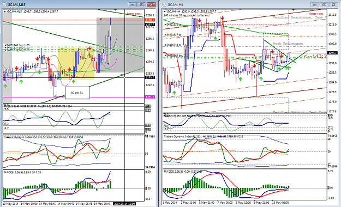Close the GC.M4,M15 chart window
The image size is (341, 207).
151,4
